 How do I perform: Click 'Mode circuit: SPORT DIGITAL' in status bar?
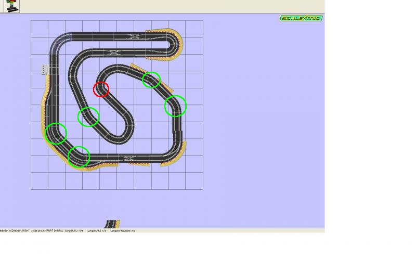pyautogui.click(x=47, y=230)
